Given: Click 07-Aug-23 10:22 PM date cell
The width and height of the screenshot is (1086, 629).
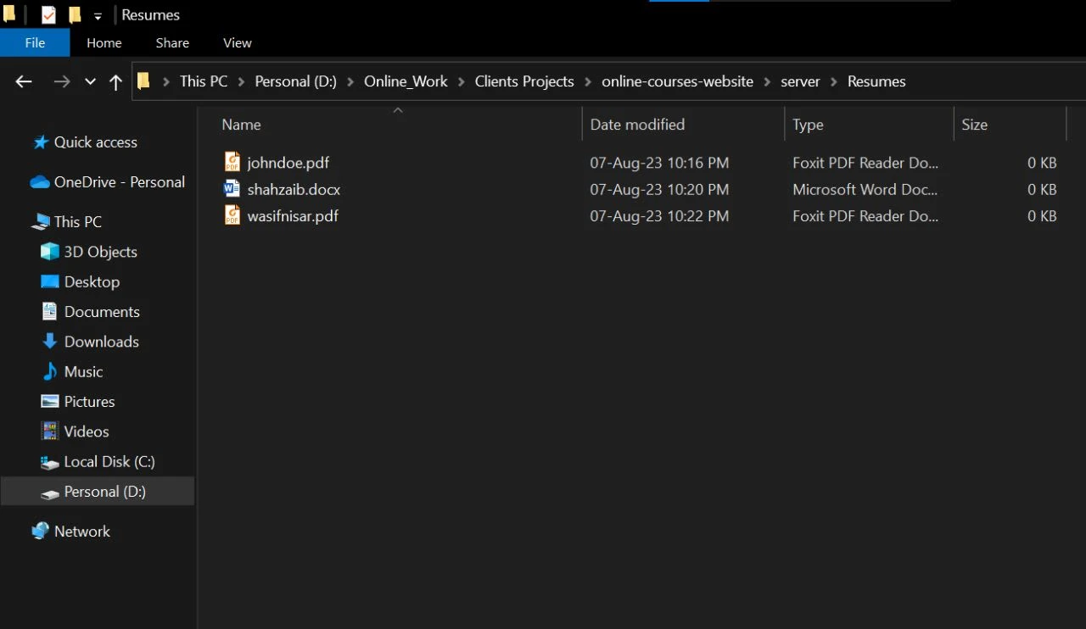Looking at the screenshot, I should [659, 216].
